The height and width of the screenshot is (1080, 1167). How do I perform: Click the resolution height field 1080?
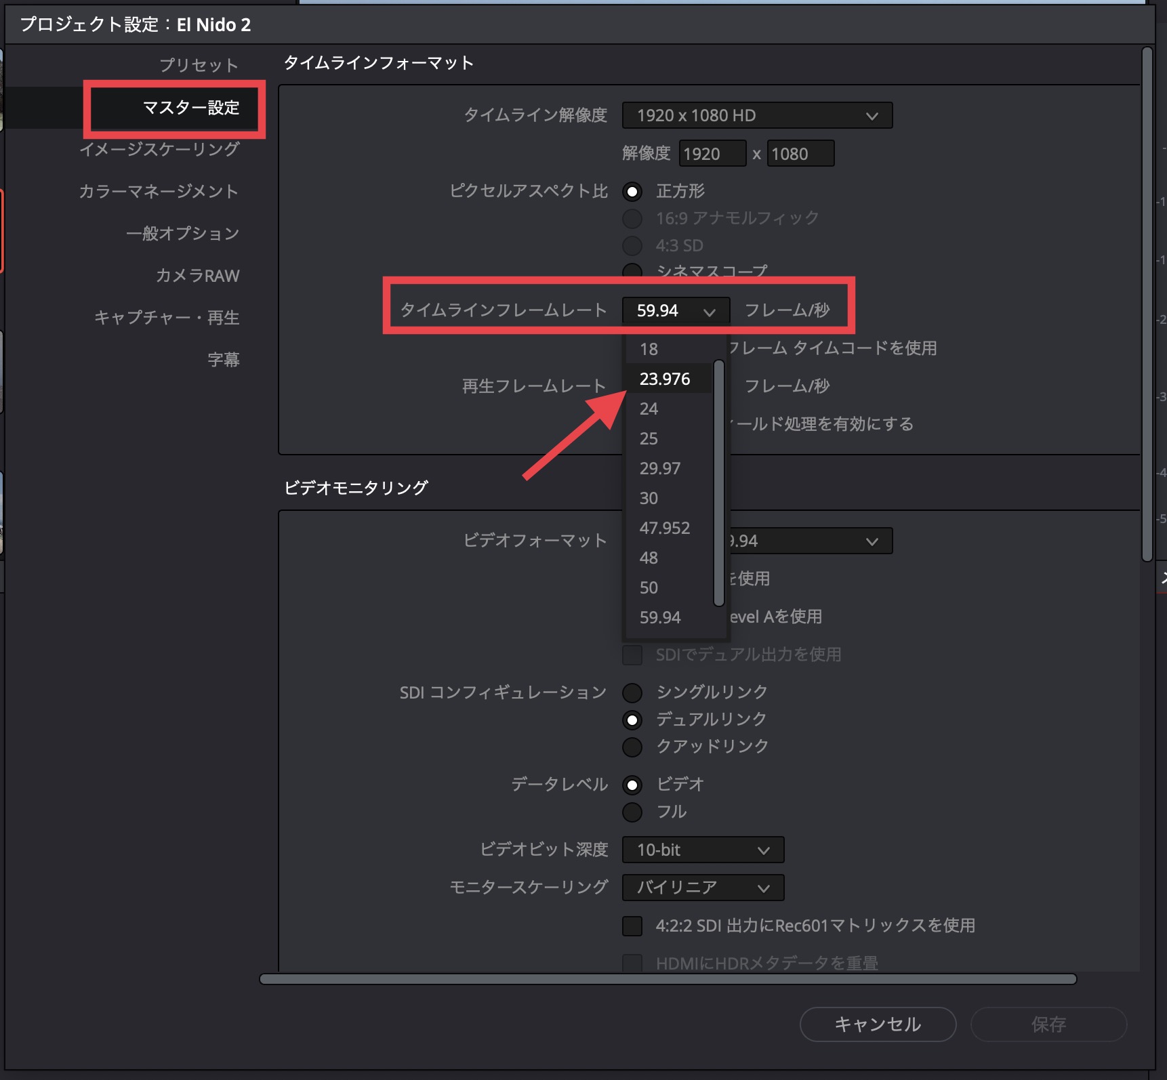800,154
